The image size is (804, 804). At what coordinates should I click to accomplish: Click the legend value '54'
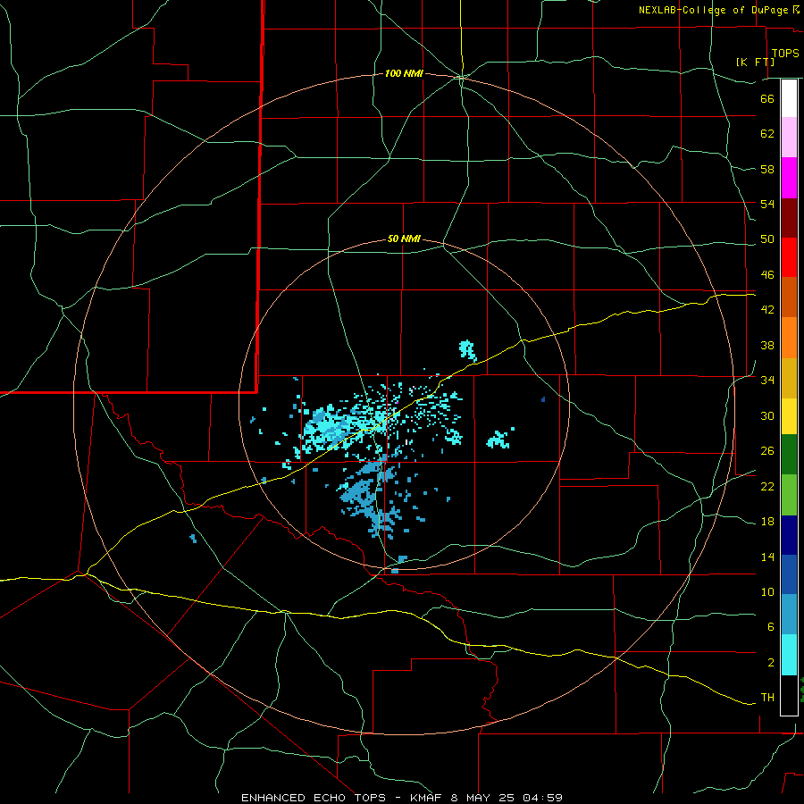pyautogui.click(x=767, y=204)
